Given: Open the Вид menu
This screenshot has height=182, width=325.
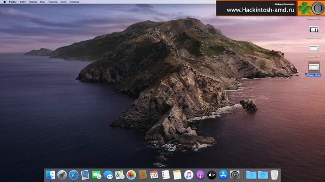Looking at the screenshot, I should click(x=42, y=2).
